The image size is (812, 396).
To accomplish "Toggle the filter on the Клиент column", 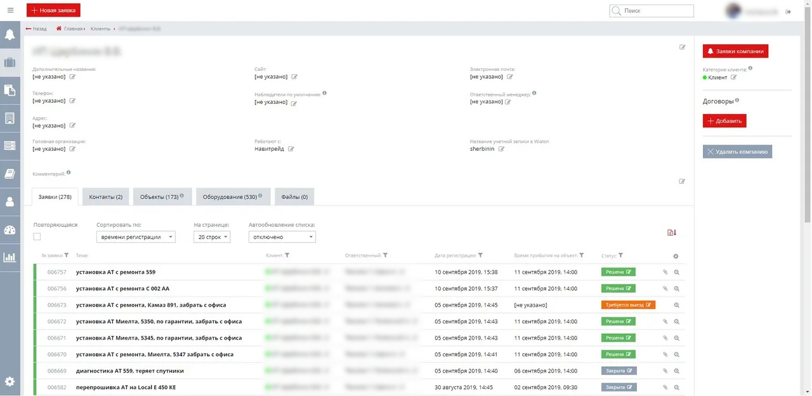I will coord(287,255).
